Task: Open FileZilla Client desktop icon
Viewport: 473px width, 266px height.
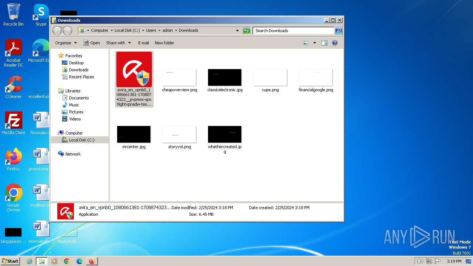Action: [13, 123]
